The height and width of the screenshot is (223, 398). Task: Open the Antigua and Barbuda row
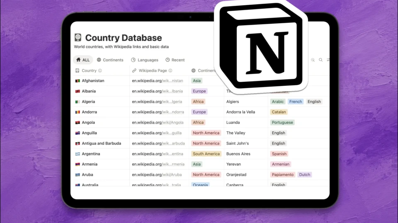click(101, 143)
